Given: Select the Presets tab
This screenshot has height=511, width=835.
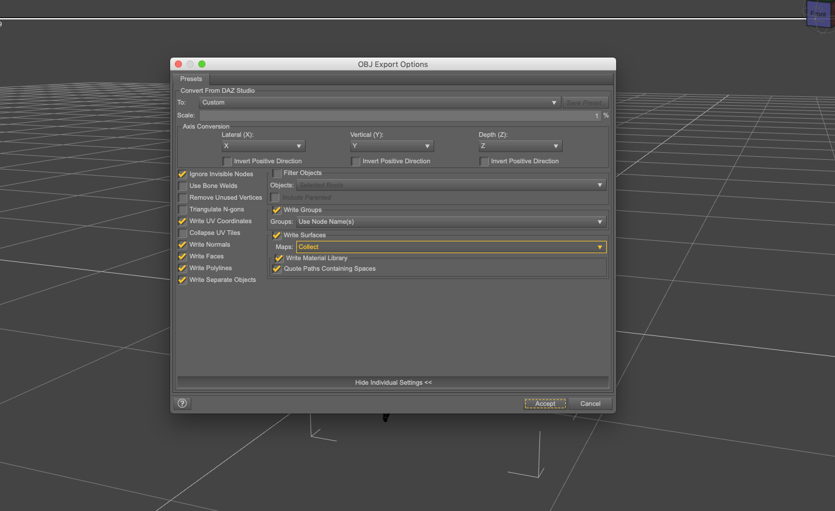Looking at the screenshot, I should coord(191,79).
